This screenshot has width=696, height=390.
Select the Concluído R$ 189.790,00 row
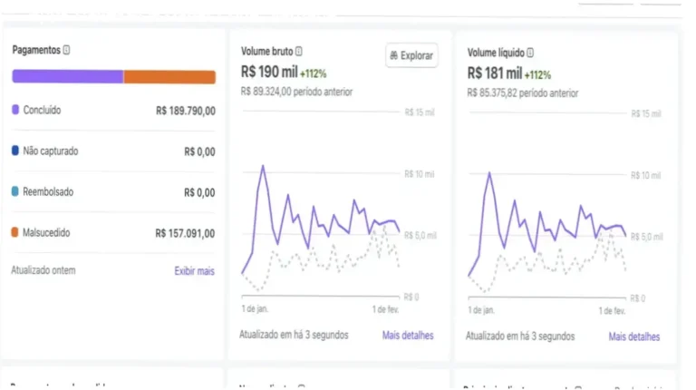113,110
